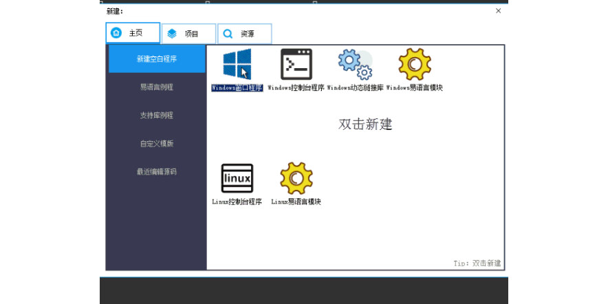Open the 资源 tab

tap(245, 34)
